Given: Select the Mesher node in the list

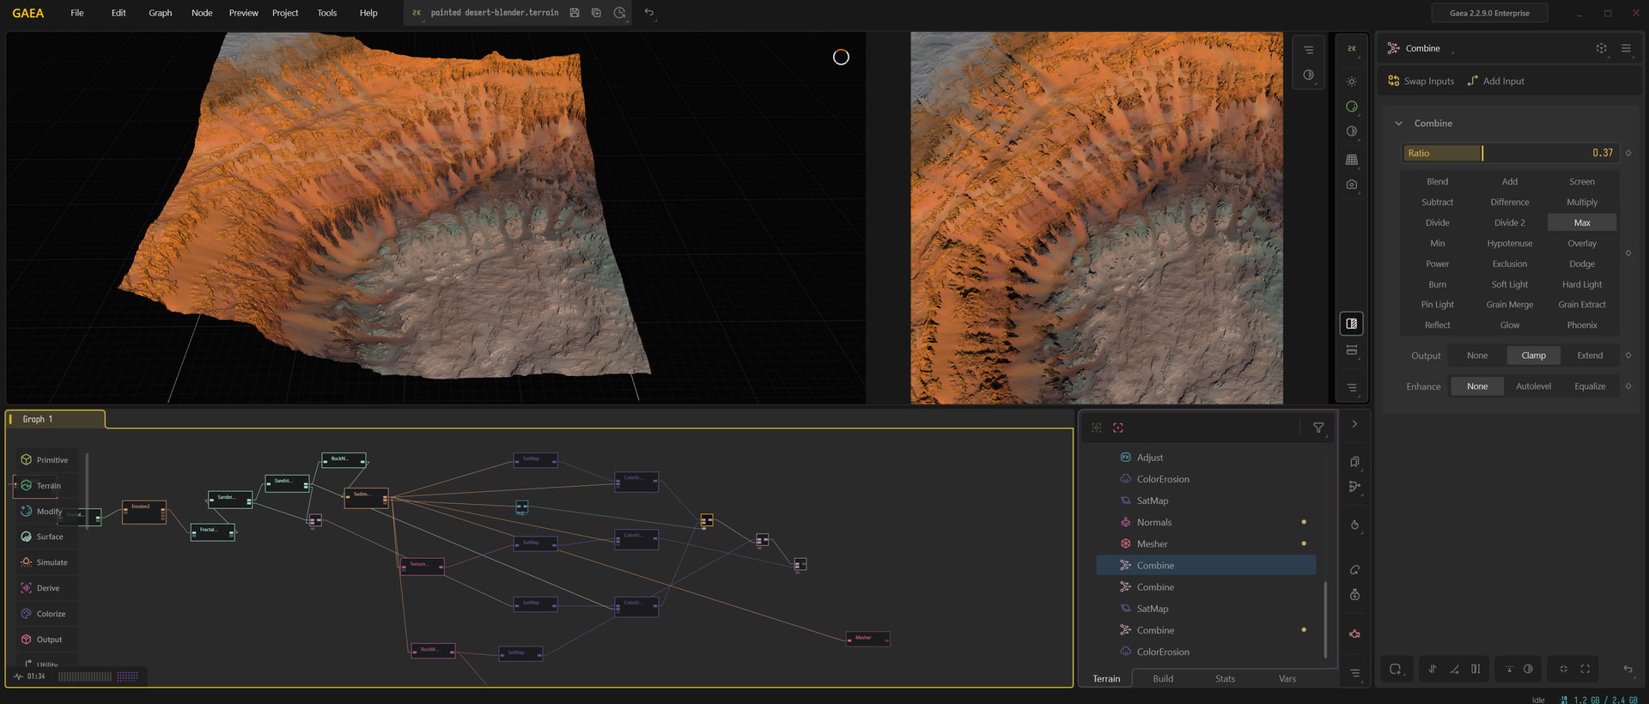Looking at the screenshot, I should [x=1152, y=543].
